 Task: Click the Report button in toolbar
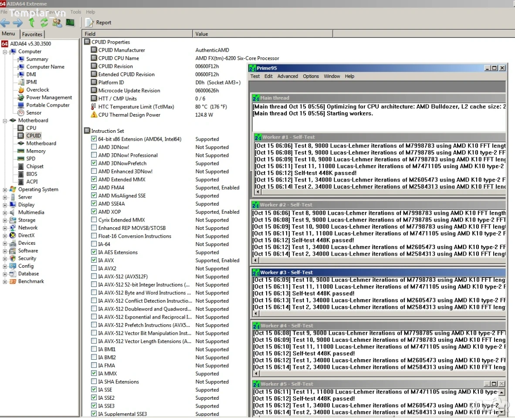tap(98, 23)
